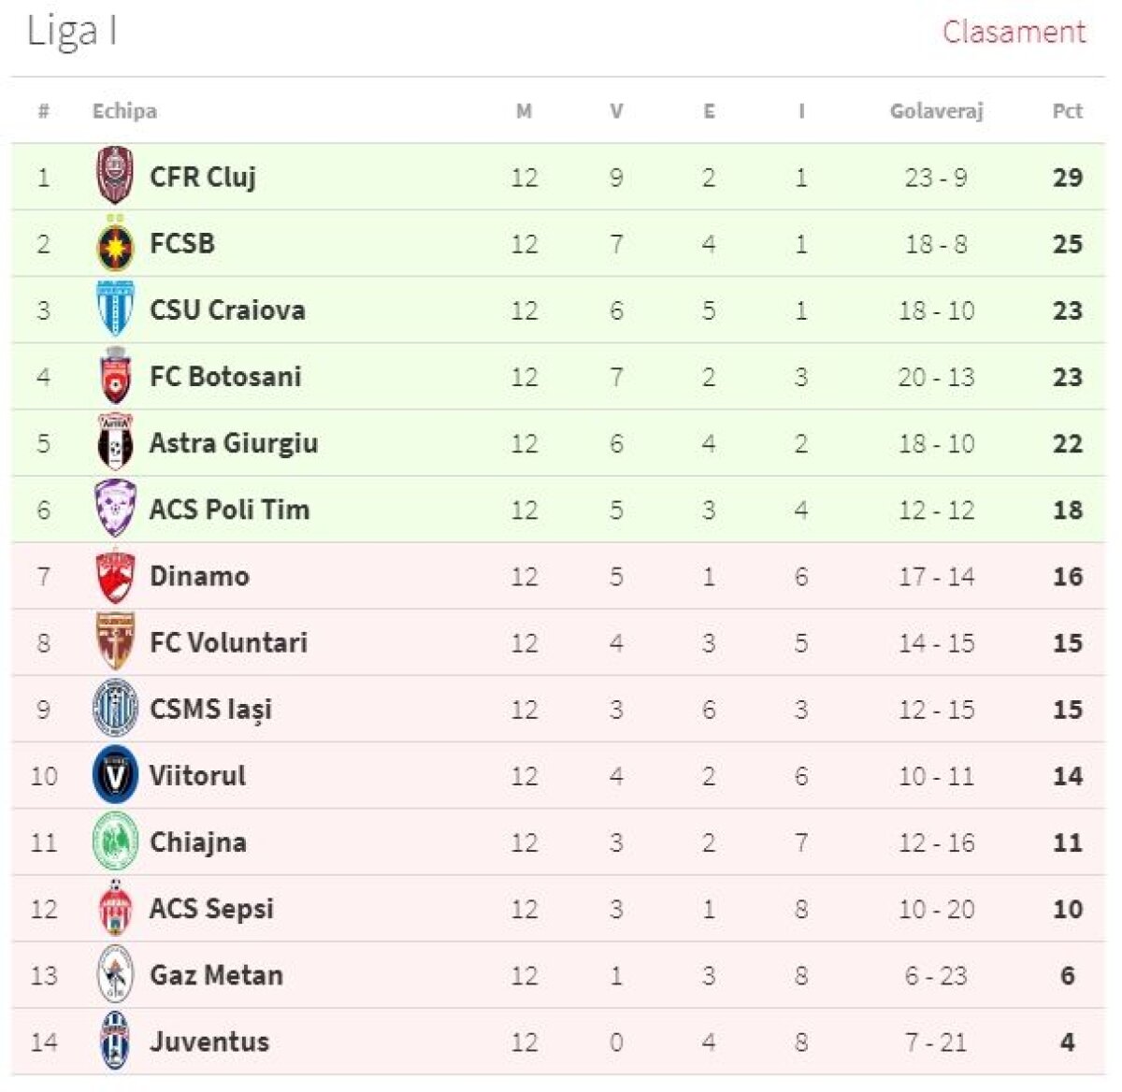Click the CFR Cluj team crest
This screenshot has height=1092, width=1122.
click(115, 176)
